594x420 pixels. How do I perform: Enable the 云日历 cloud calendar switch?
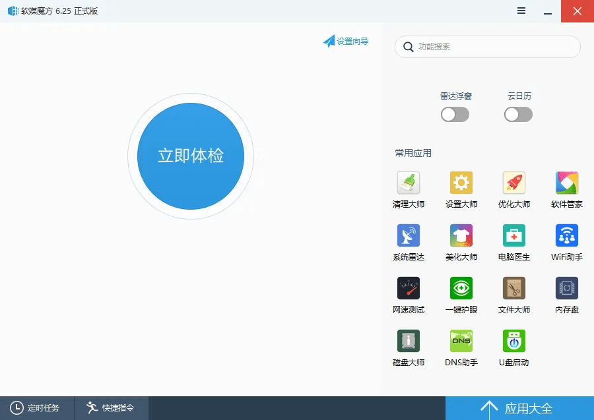click(518, 114)
